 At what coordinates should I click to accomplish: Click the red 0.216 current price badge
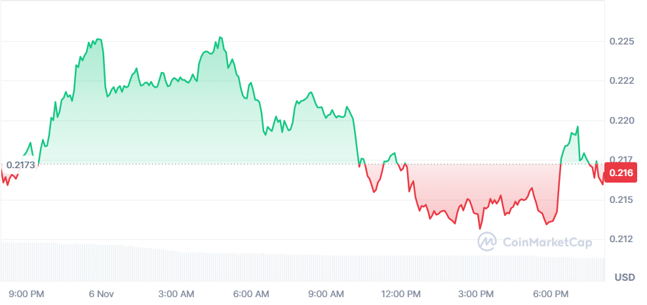tap(621, 173)
